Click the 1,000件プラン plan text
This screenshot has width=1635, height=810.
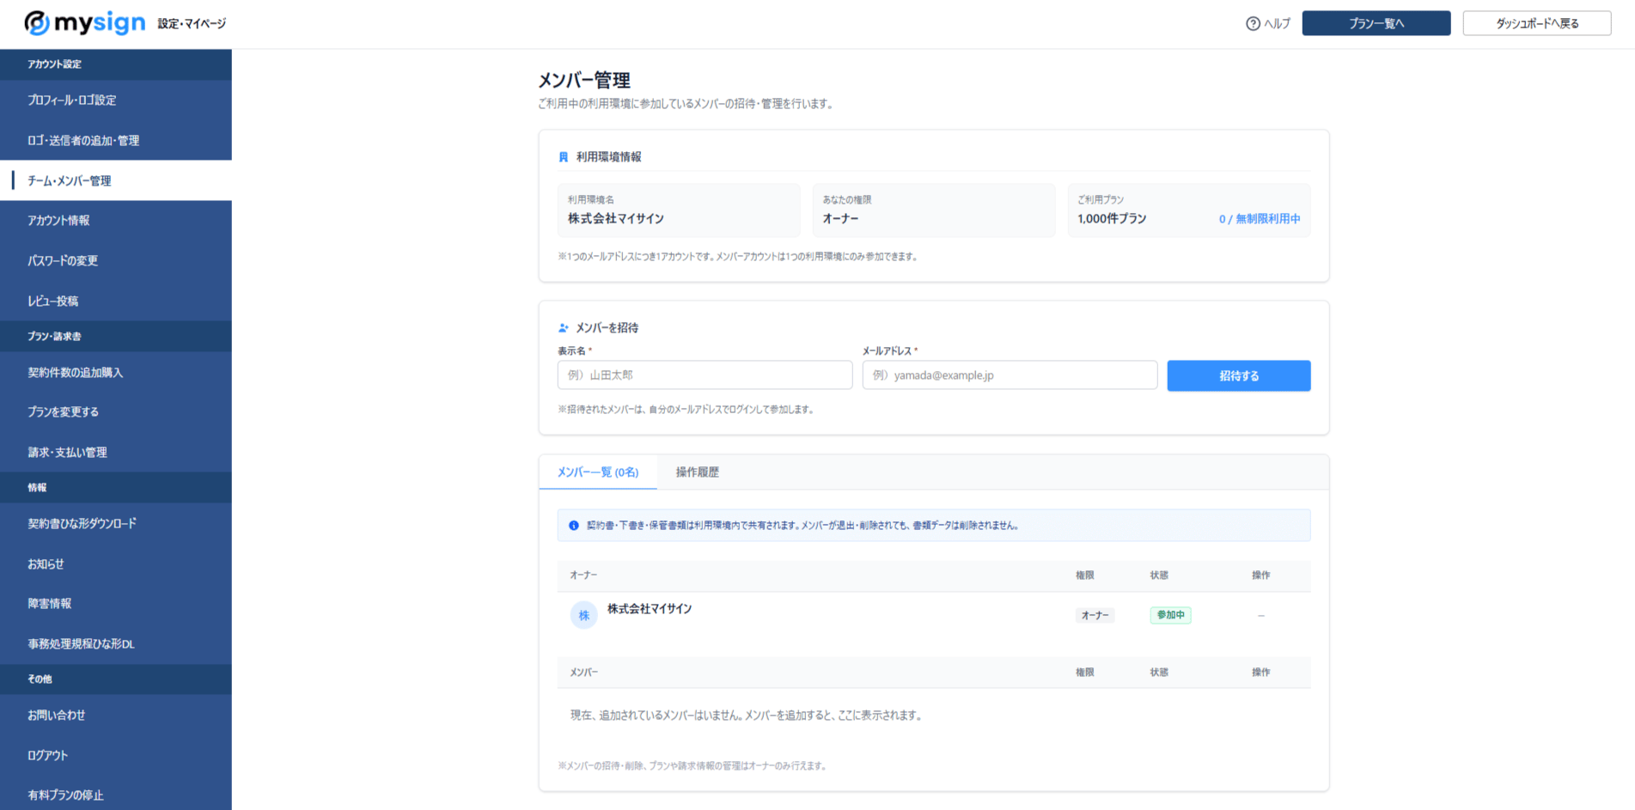click(x=1112, y=219)
